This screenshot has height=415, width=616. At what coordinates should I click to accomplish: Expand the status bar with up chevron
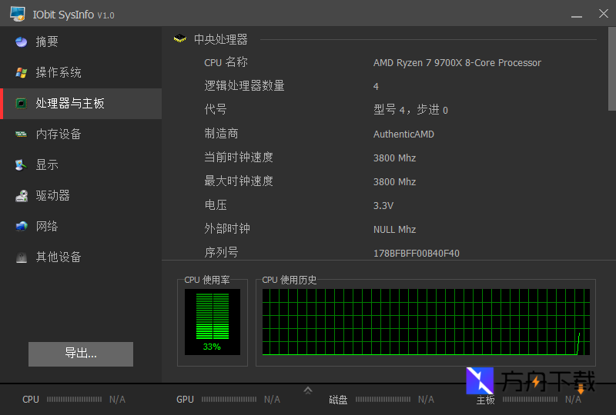coord(308,390)
